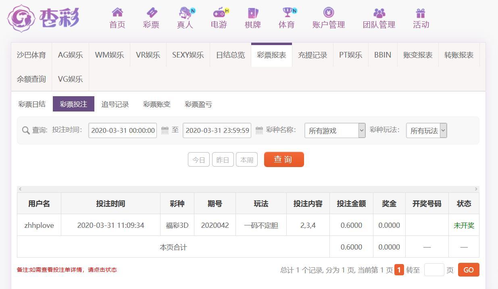
Task: Expand the 所有玩法 play type dropdown
Action: pyautogui.click(x=426, y=130)
